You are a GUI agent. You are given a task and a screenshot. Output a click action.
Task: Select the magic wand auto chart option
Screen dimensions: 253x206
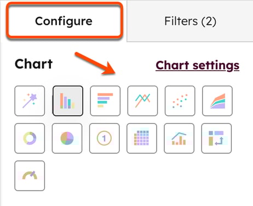click(x=30, y=101)
